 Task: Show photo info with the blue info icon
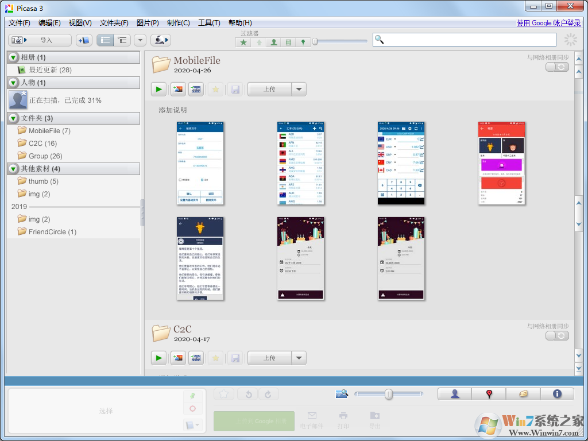click(x=556, y=394)
